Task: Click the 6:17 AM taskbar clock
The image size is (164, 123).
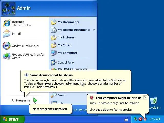Action: (x=155, y=119)
